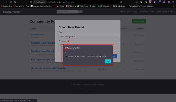Click the Not Secure padlock indicator
The image size is (176, 102).
point(39,2)
